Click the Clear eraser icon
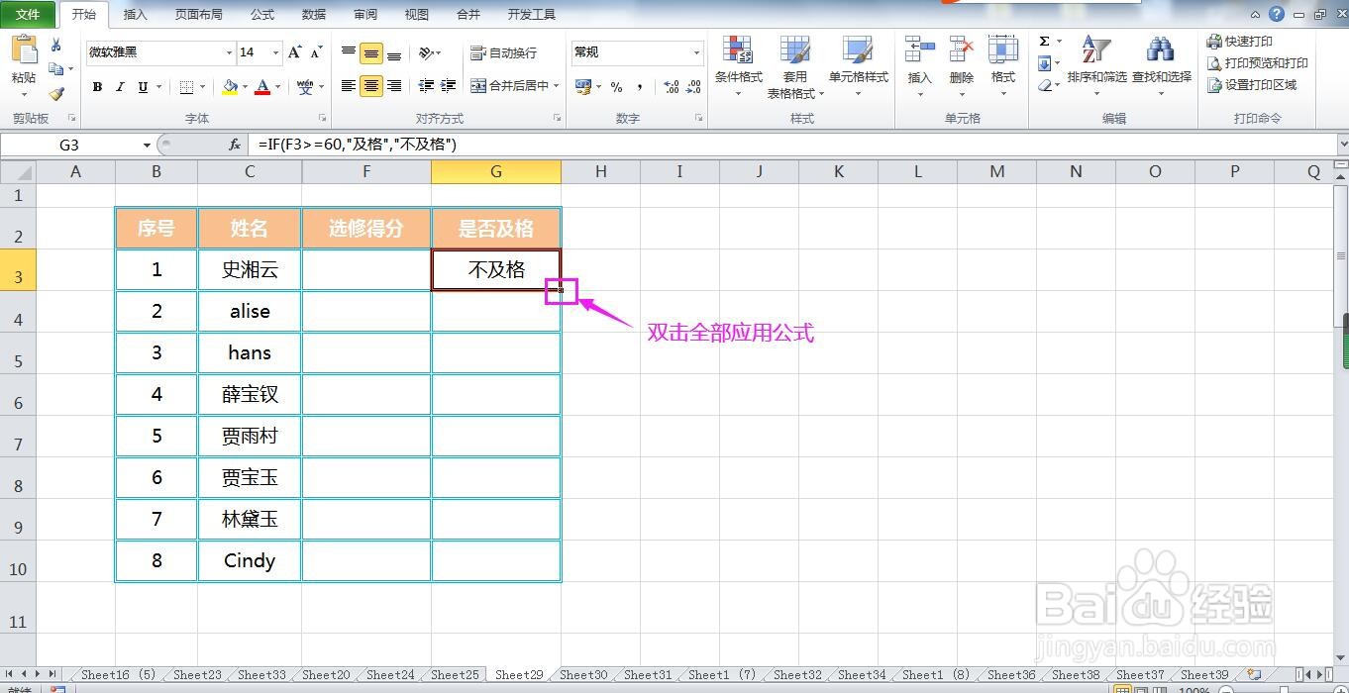The width and height of the screenshot is (1349, 693). pyautogui.click(x=1044, y=86)
